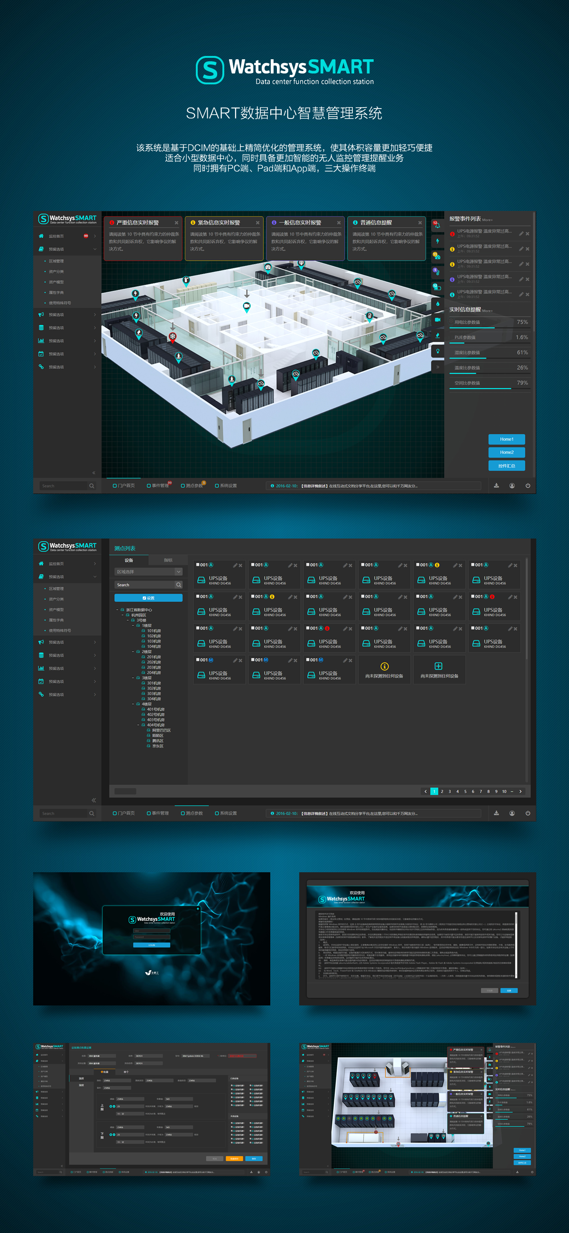This screenshot has width=569, height=1233.
Task: Tick checkbox on first device card in top row
Action: (198, 565)
